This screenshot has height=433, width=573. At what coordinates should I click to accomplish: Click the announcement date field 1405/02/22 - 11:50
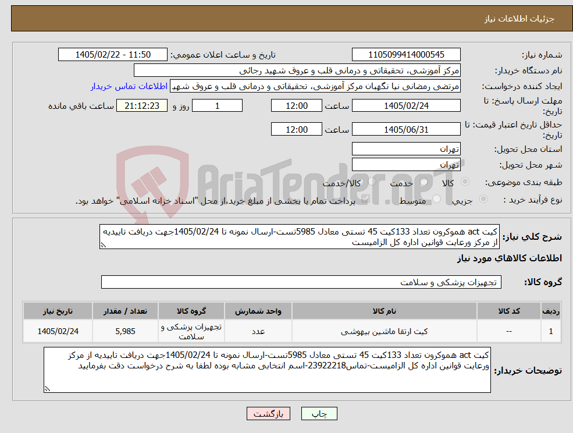(x=113, y=55)
